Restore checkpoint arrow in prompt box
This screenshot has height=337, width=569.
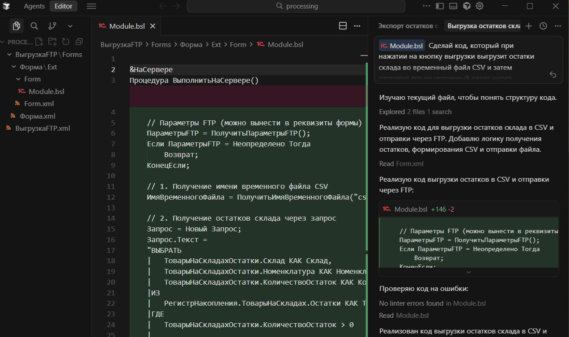553,74
